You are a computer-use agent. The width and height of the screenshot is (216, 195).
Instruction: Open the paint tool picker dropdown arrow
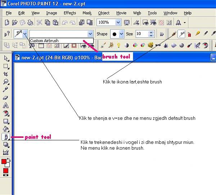pyautogui.click(x=25, y=34)
